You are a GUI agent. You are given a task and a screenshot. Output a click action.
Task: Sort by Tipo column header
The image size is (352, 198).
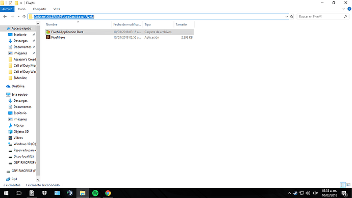coord(158,24)
